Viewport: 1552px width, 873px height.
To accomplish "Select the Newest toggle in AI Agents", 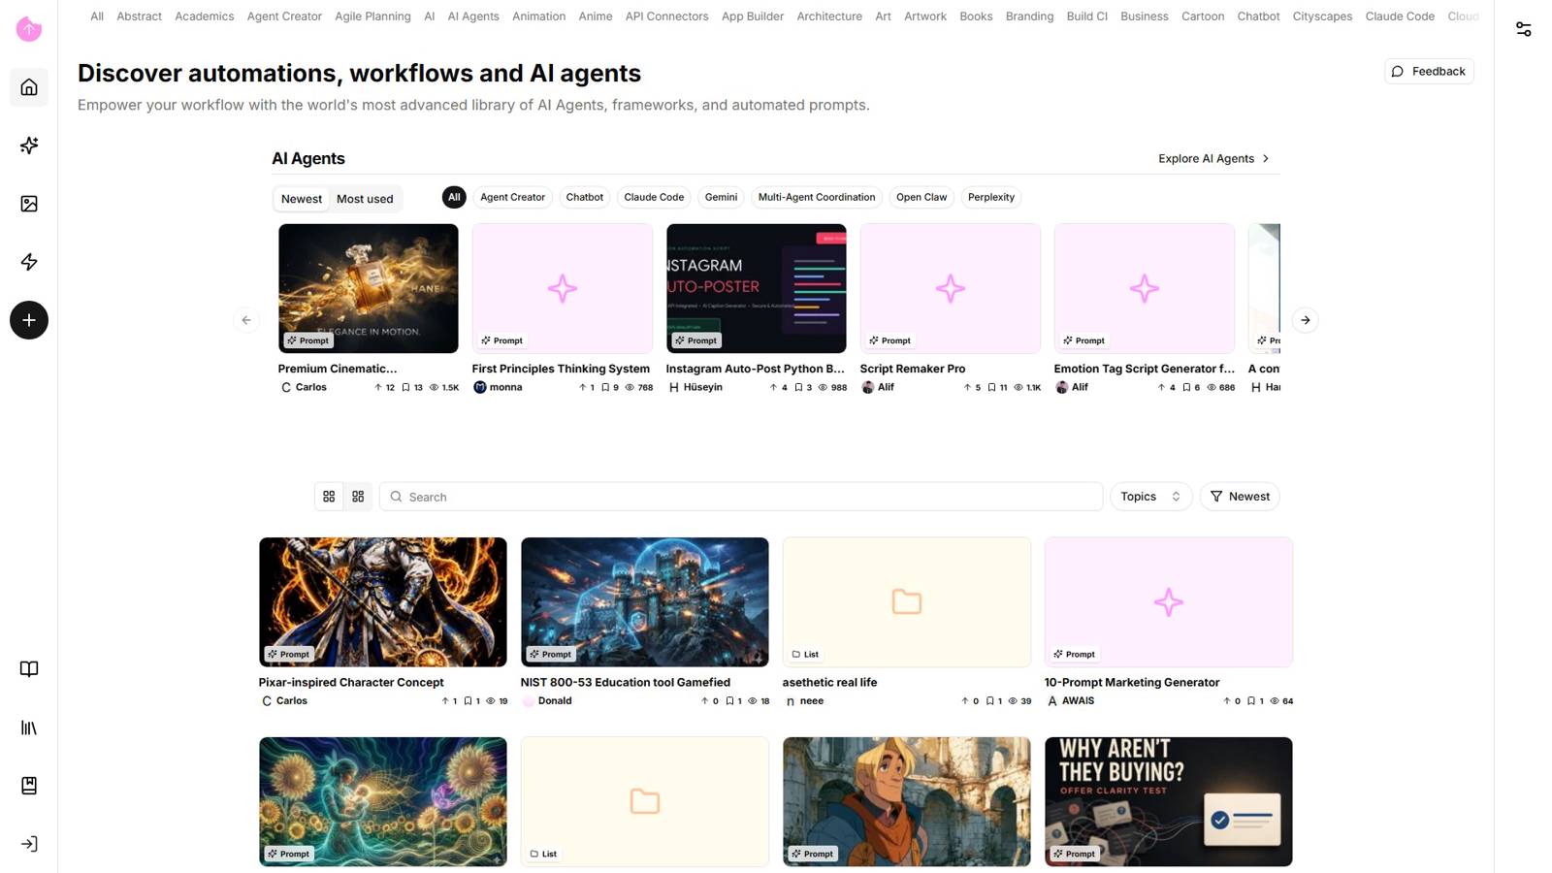I will 302,199.
